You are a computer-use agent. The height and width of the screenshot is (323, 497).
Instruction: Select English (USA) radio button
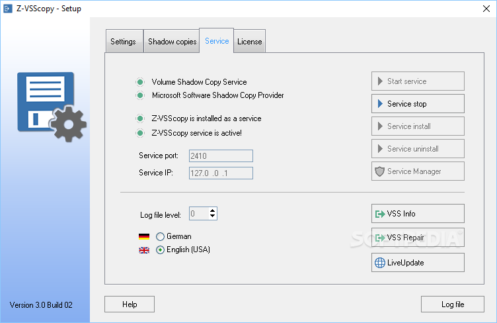pos(160,250)
